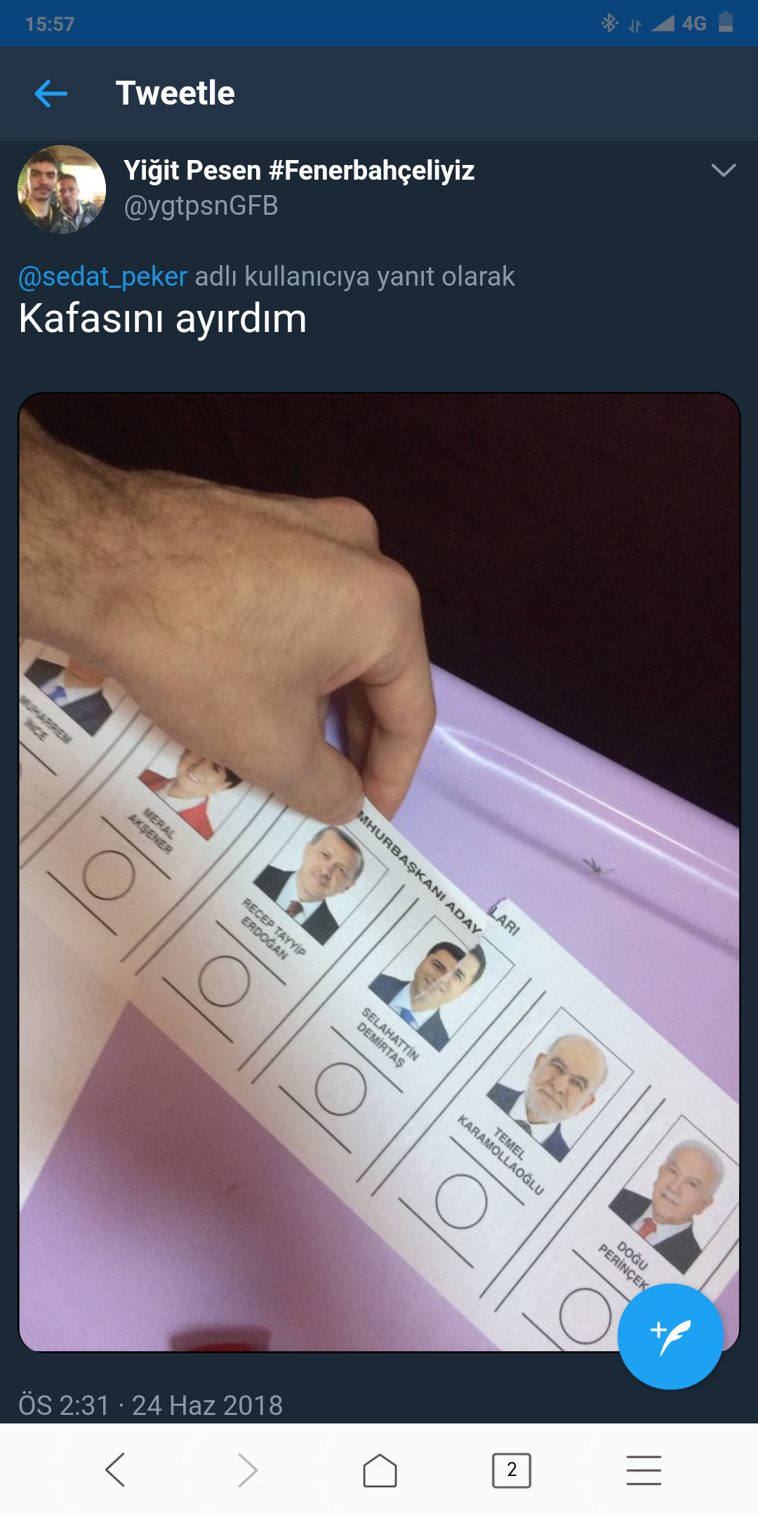Tap the battery status icon
Screen dimensions: 758x1516
(x=726, y=22)
